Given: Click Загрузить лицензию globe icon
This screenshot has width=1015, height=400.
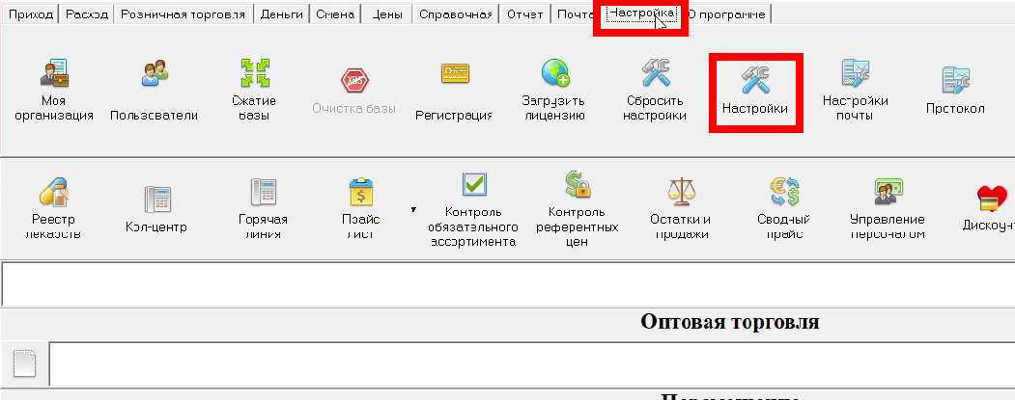Looking at the screenshot, I should click(x=554, y=90).
